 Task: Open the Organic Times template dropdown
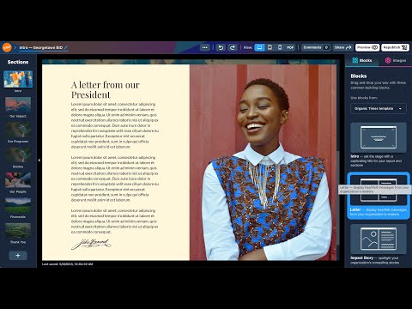coord(379,109)
